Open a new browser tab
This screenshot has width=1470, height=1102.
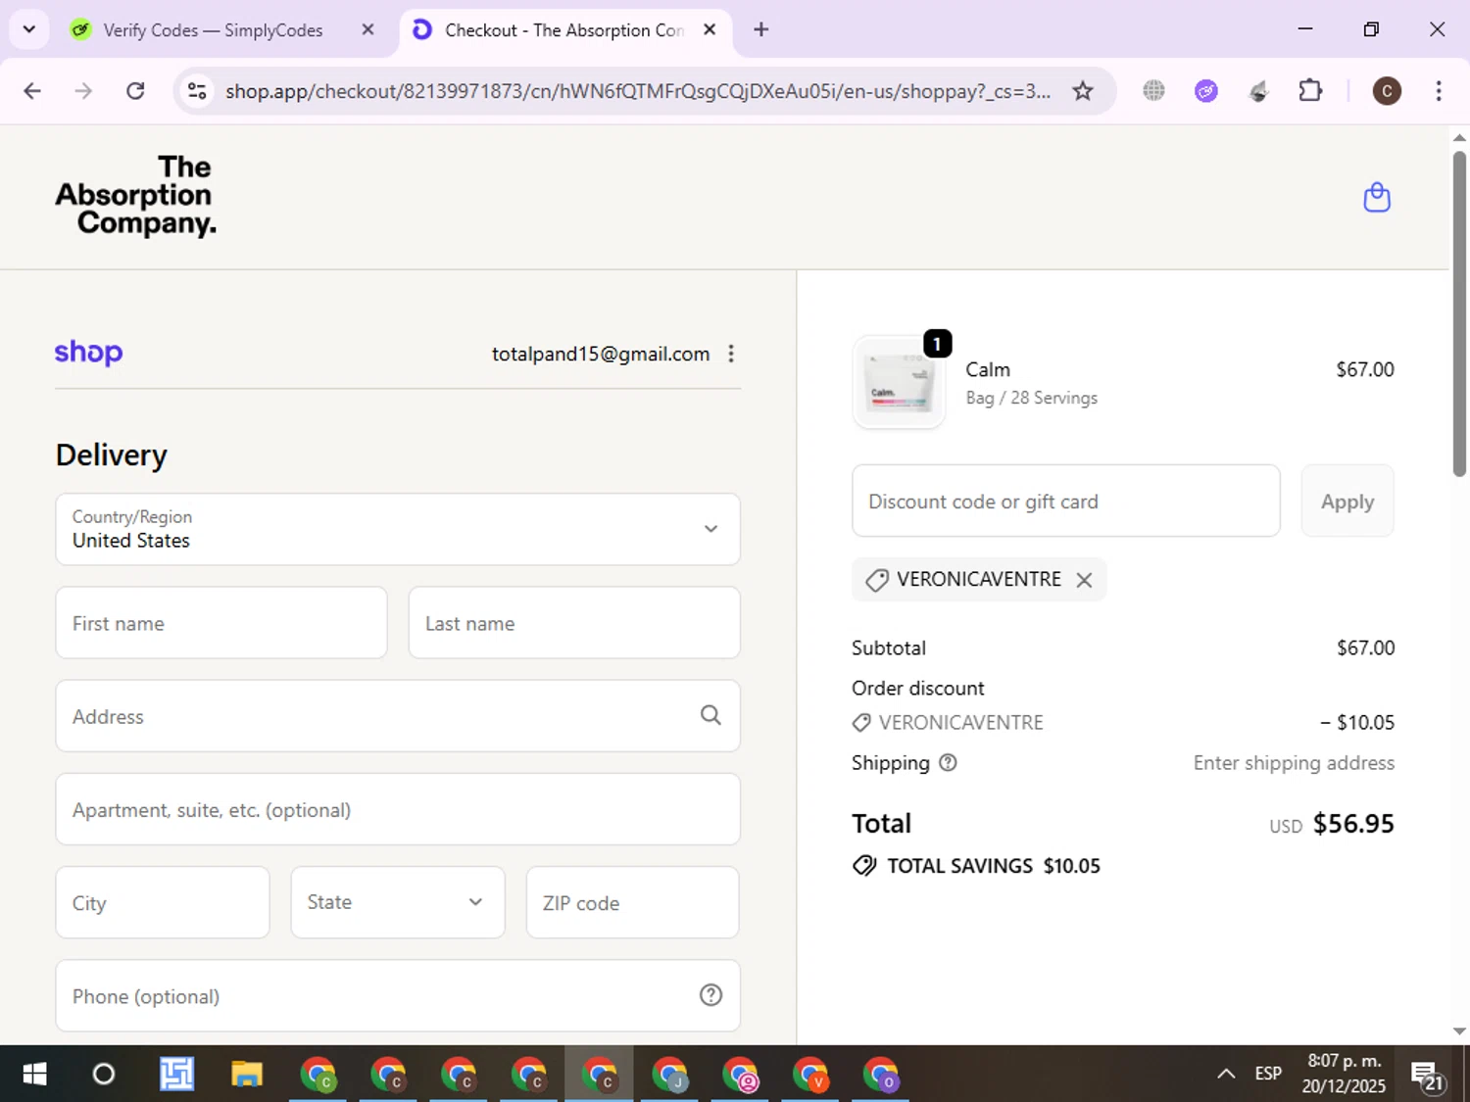(760, 29)
